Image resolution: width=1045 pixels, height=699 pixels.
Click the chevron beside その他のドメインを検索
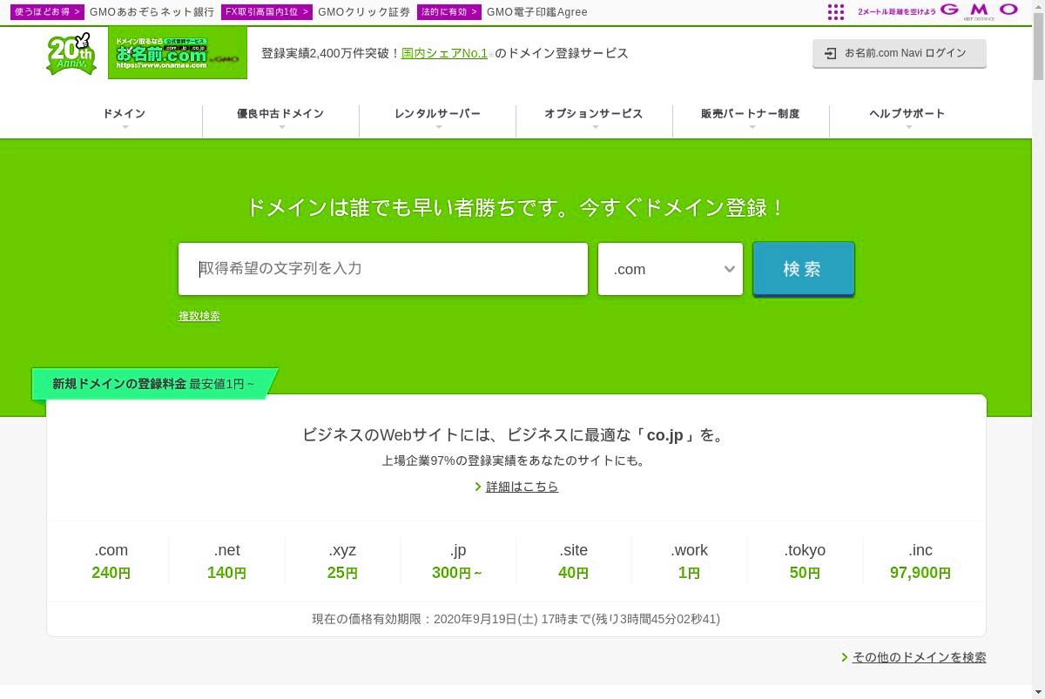click(845, 657)
